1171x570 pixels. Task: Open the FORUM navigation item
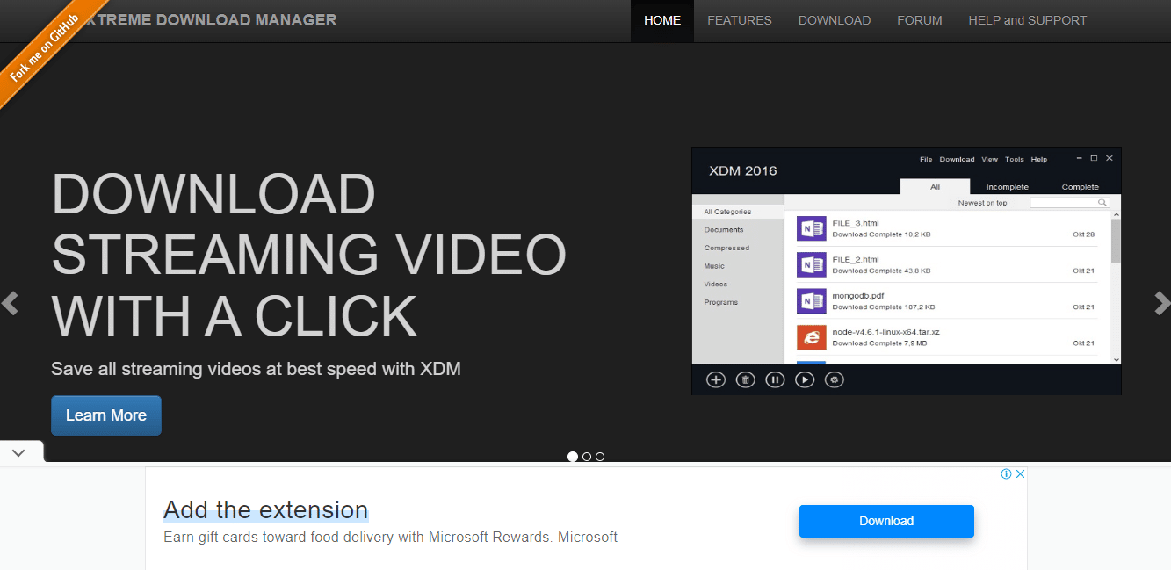(920, 20)
